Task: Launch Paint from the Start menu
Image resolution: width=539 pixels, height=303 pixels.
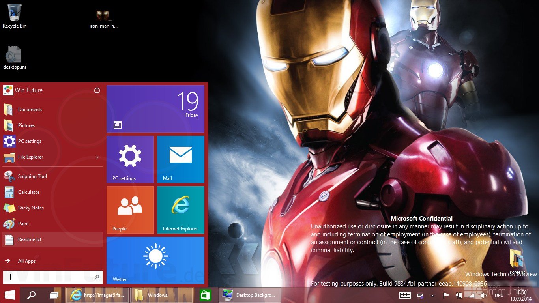Action: click(52, 224)
